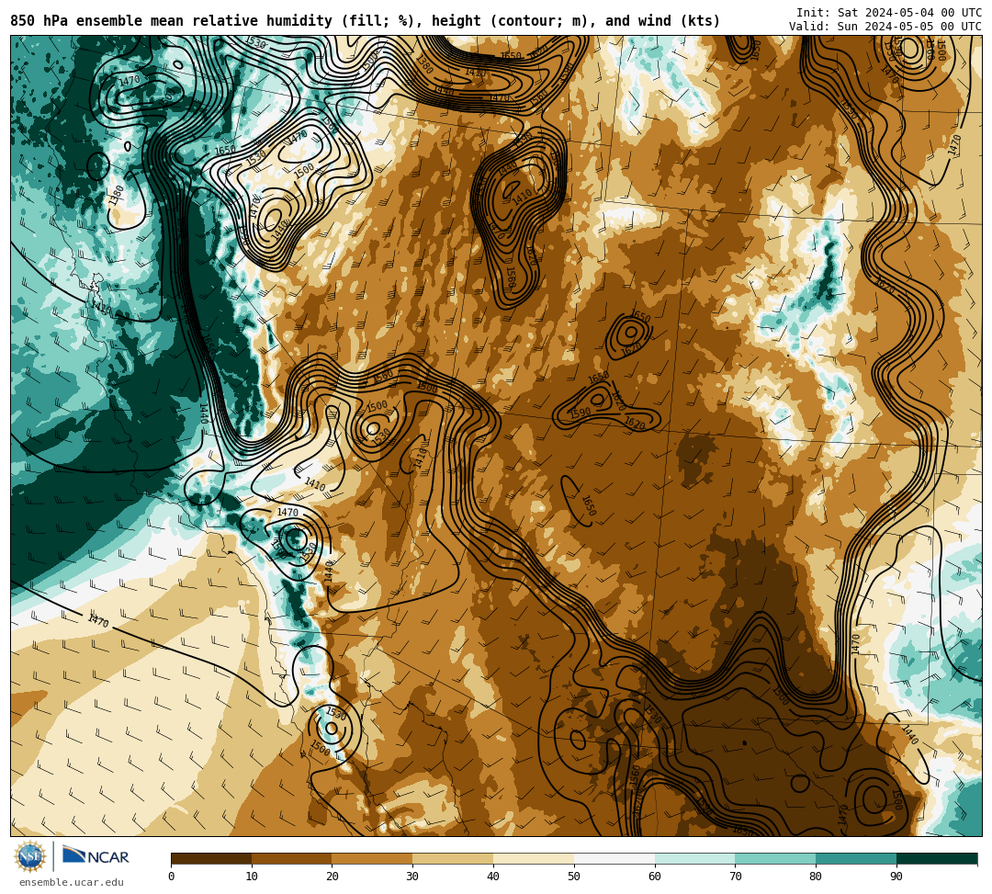Click the NCAR logo
This screenshot has height=894, width=992.
click(x=96, y=856)
